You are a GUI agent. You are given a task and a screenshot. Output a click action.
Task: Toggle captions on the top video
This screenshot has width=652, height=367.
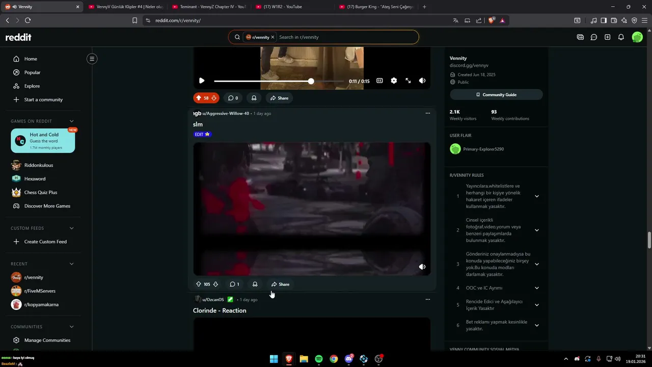pyautogui.click(x=379, y=81)
